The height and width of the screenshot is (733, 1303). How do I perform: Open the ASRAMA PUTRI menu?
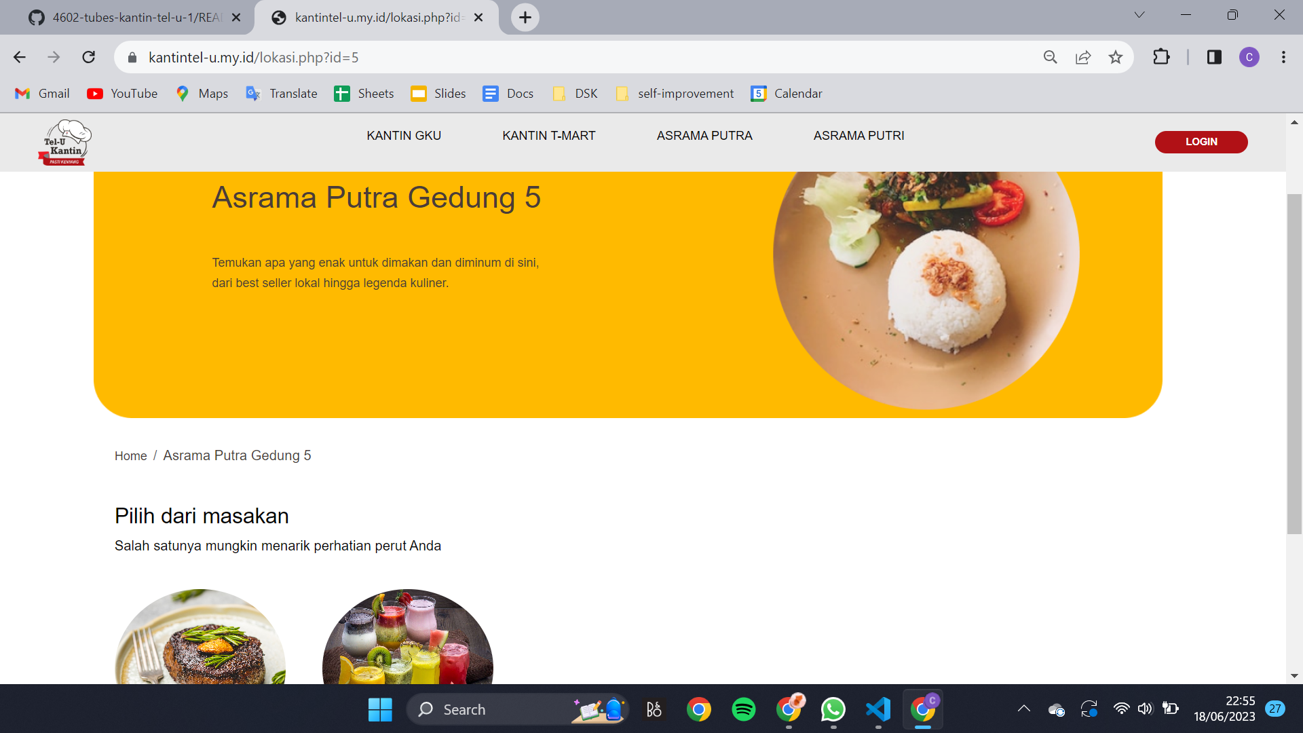[x=859, y=136]
